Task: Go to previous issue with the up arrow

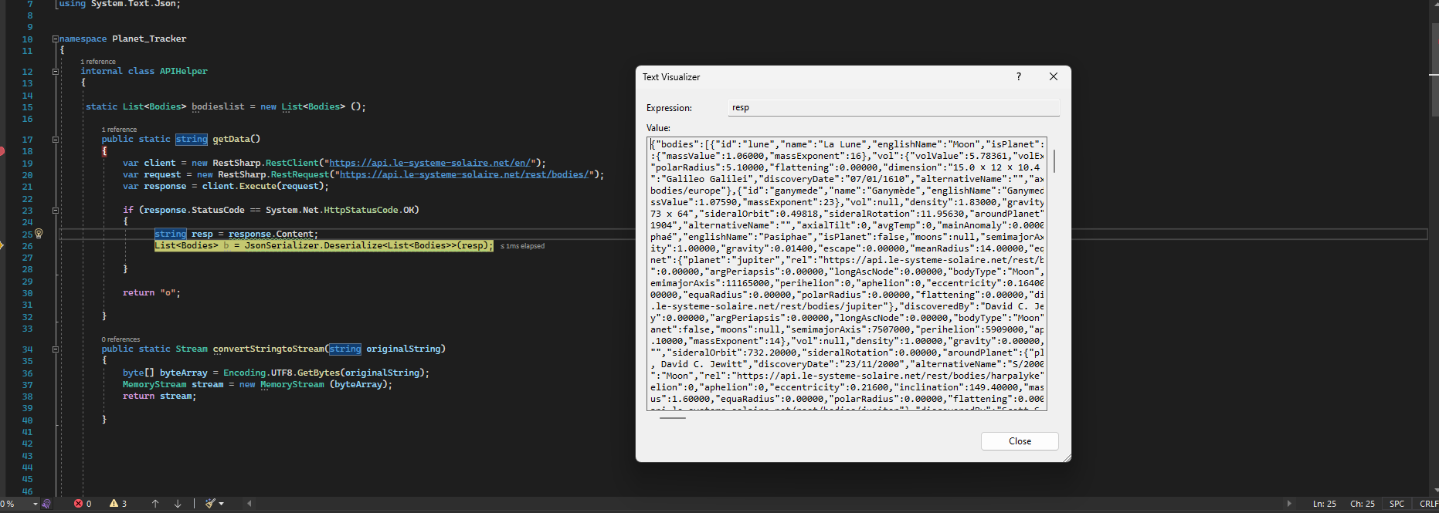Action: 155,504
